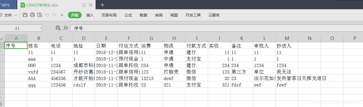The width and height of the screenshot is (363, 107).
Task: Click the Save icon in toolbar
Action: coord(25,15)
